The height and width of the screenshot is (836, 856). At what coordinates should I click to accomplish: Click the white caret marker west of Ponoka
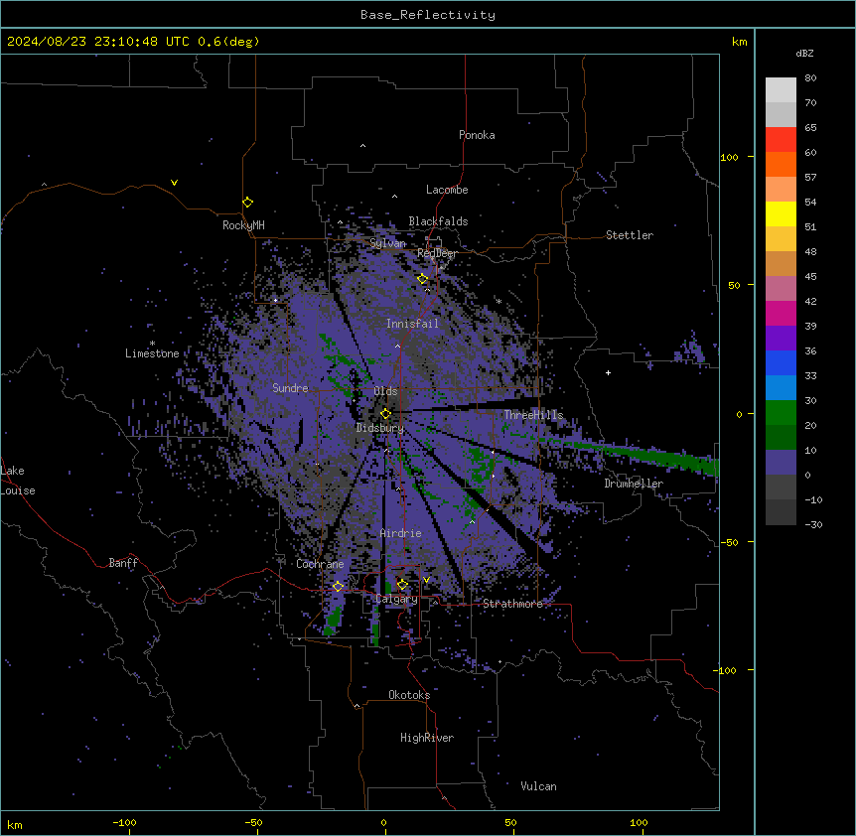[x=362, y=146]
